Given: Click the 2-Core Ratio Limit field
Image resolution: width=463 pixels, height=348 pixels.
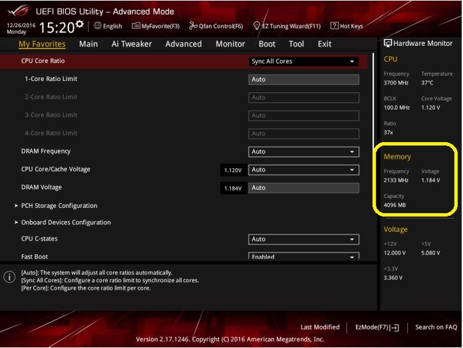Looking at the screenshot, I should [303, 98].
